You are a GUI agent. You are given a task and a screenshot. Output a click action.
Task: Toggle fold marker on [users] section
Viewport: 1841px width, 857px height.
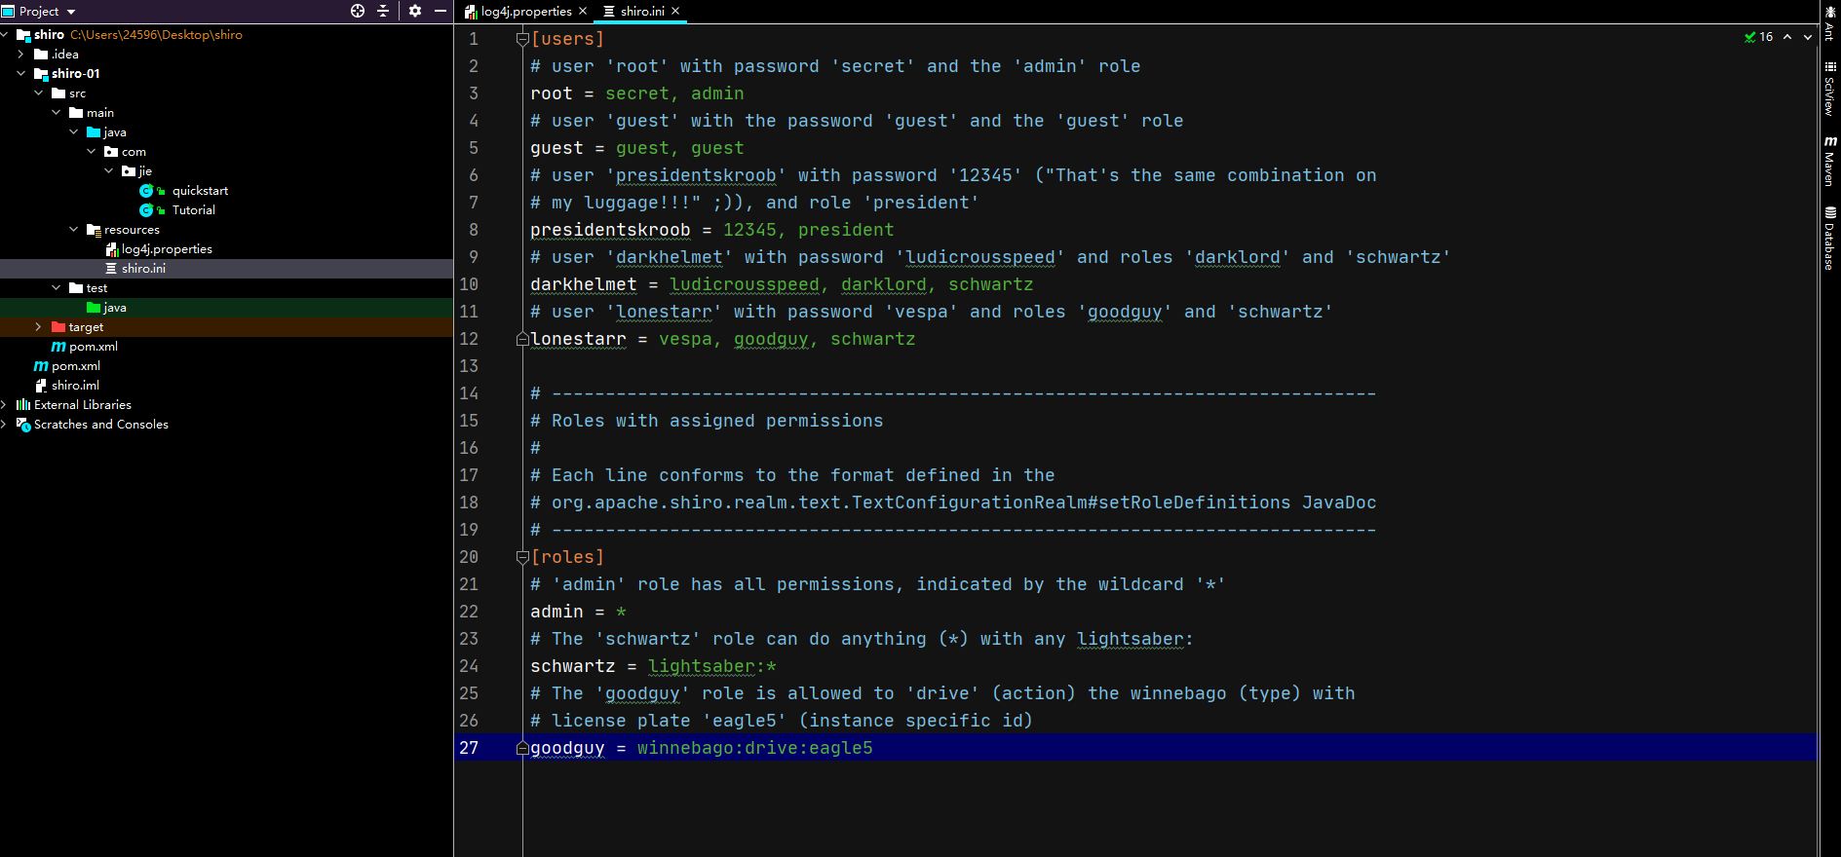click(x=522, y=39)
